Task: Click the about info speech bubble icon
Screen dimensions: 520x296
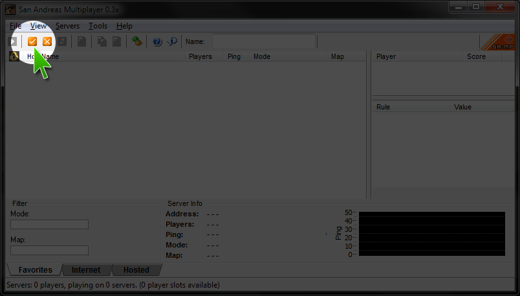Action: (172, 41)
